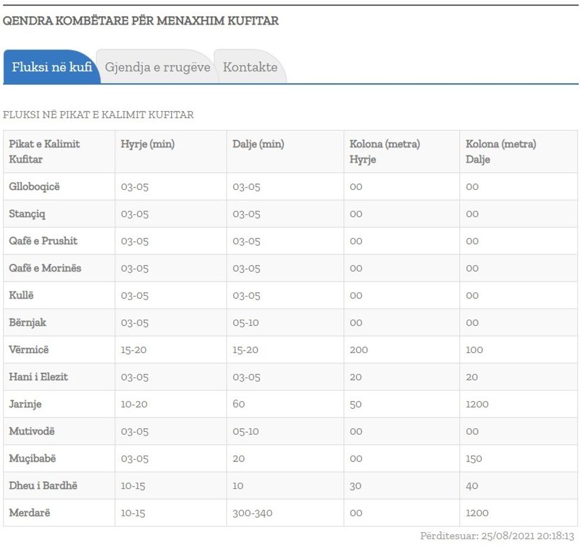This screenshot has width=584, height=546.
Task: Open the Fluksi në kufi tab
Action: click(x=52, y=67)
